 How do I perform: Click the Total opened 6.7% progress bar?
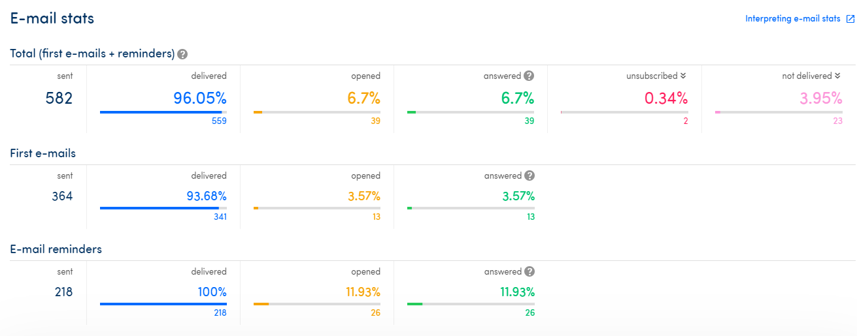pos(317,112)
